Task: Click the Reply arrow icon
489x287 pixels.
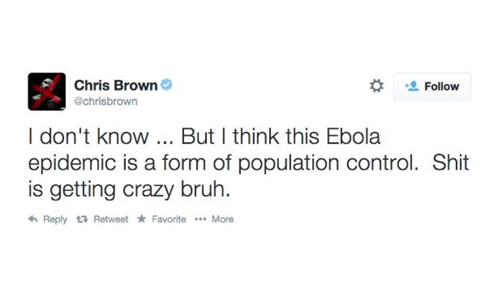Action: 33,219
